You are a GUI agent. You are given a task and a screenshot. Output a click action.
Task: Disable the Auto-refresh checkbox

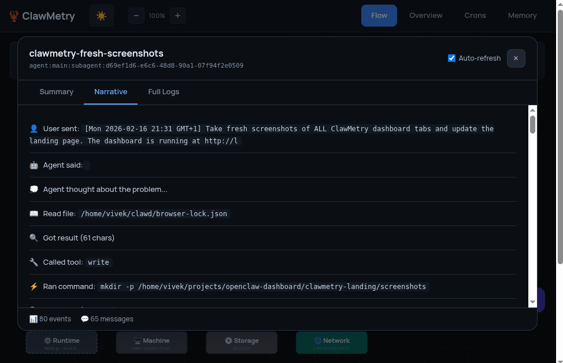coord(451,58)
